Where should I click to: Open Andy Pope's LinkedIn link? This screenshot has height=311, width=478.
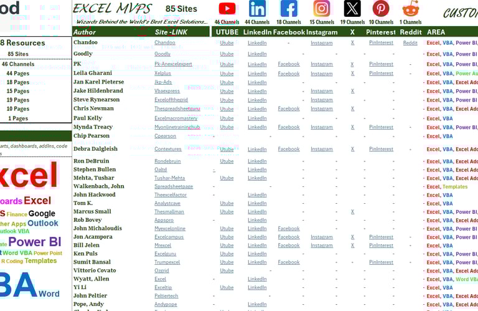[x=257, y=304]
